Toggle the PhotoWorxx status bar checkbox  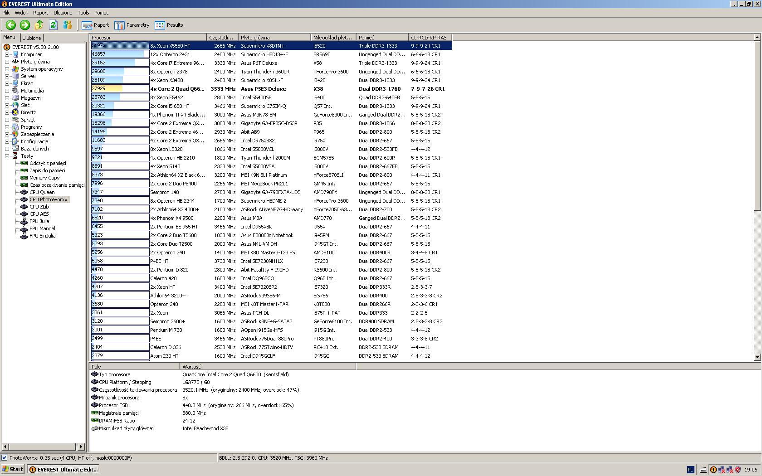(x=5, y=458)
